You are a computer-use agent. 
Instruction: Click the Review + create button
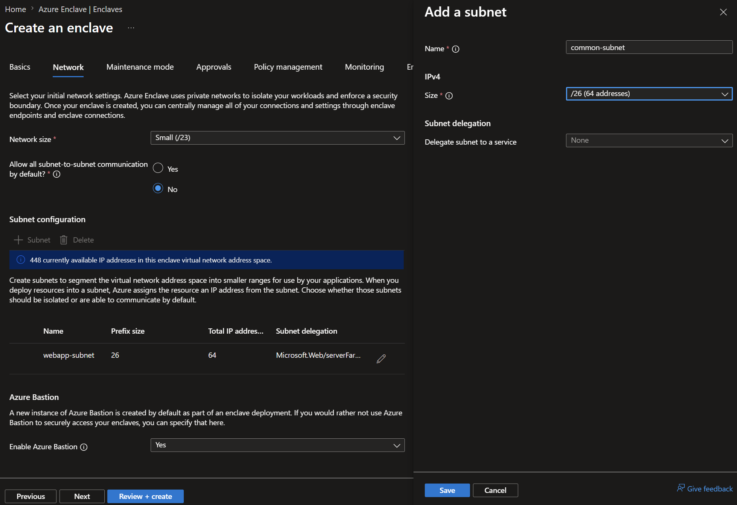click(145, 496)
